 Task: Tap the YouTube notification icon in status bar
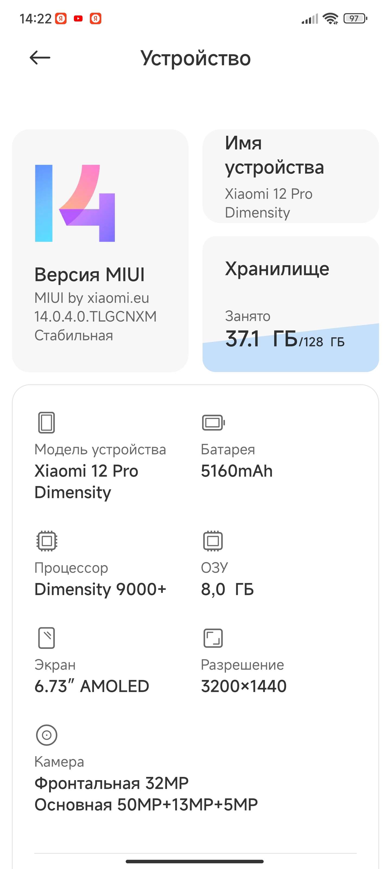(78, 18)
